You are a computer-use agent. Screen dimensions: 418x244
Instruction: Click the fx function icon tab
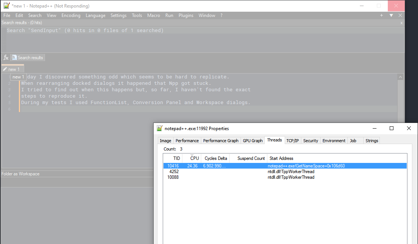coord(6,58)
